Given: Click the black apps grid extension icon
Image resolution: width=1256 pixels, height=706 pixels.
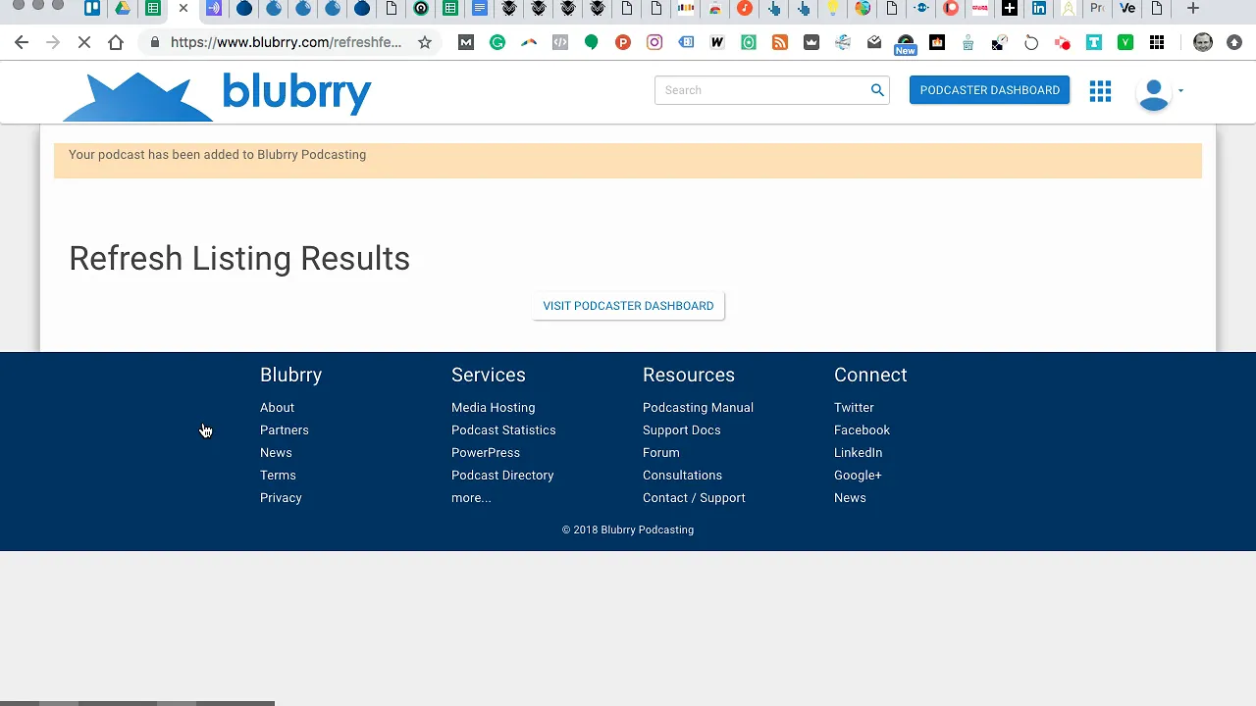Looking at the screenshot, I should (x=1157, y=42).
